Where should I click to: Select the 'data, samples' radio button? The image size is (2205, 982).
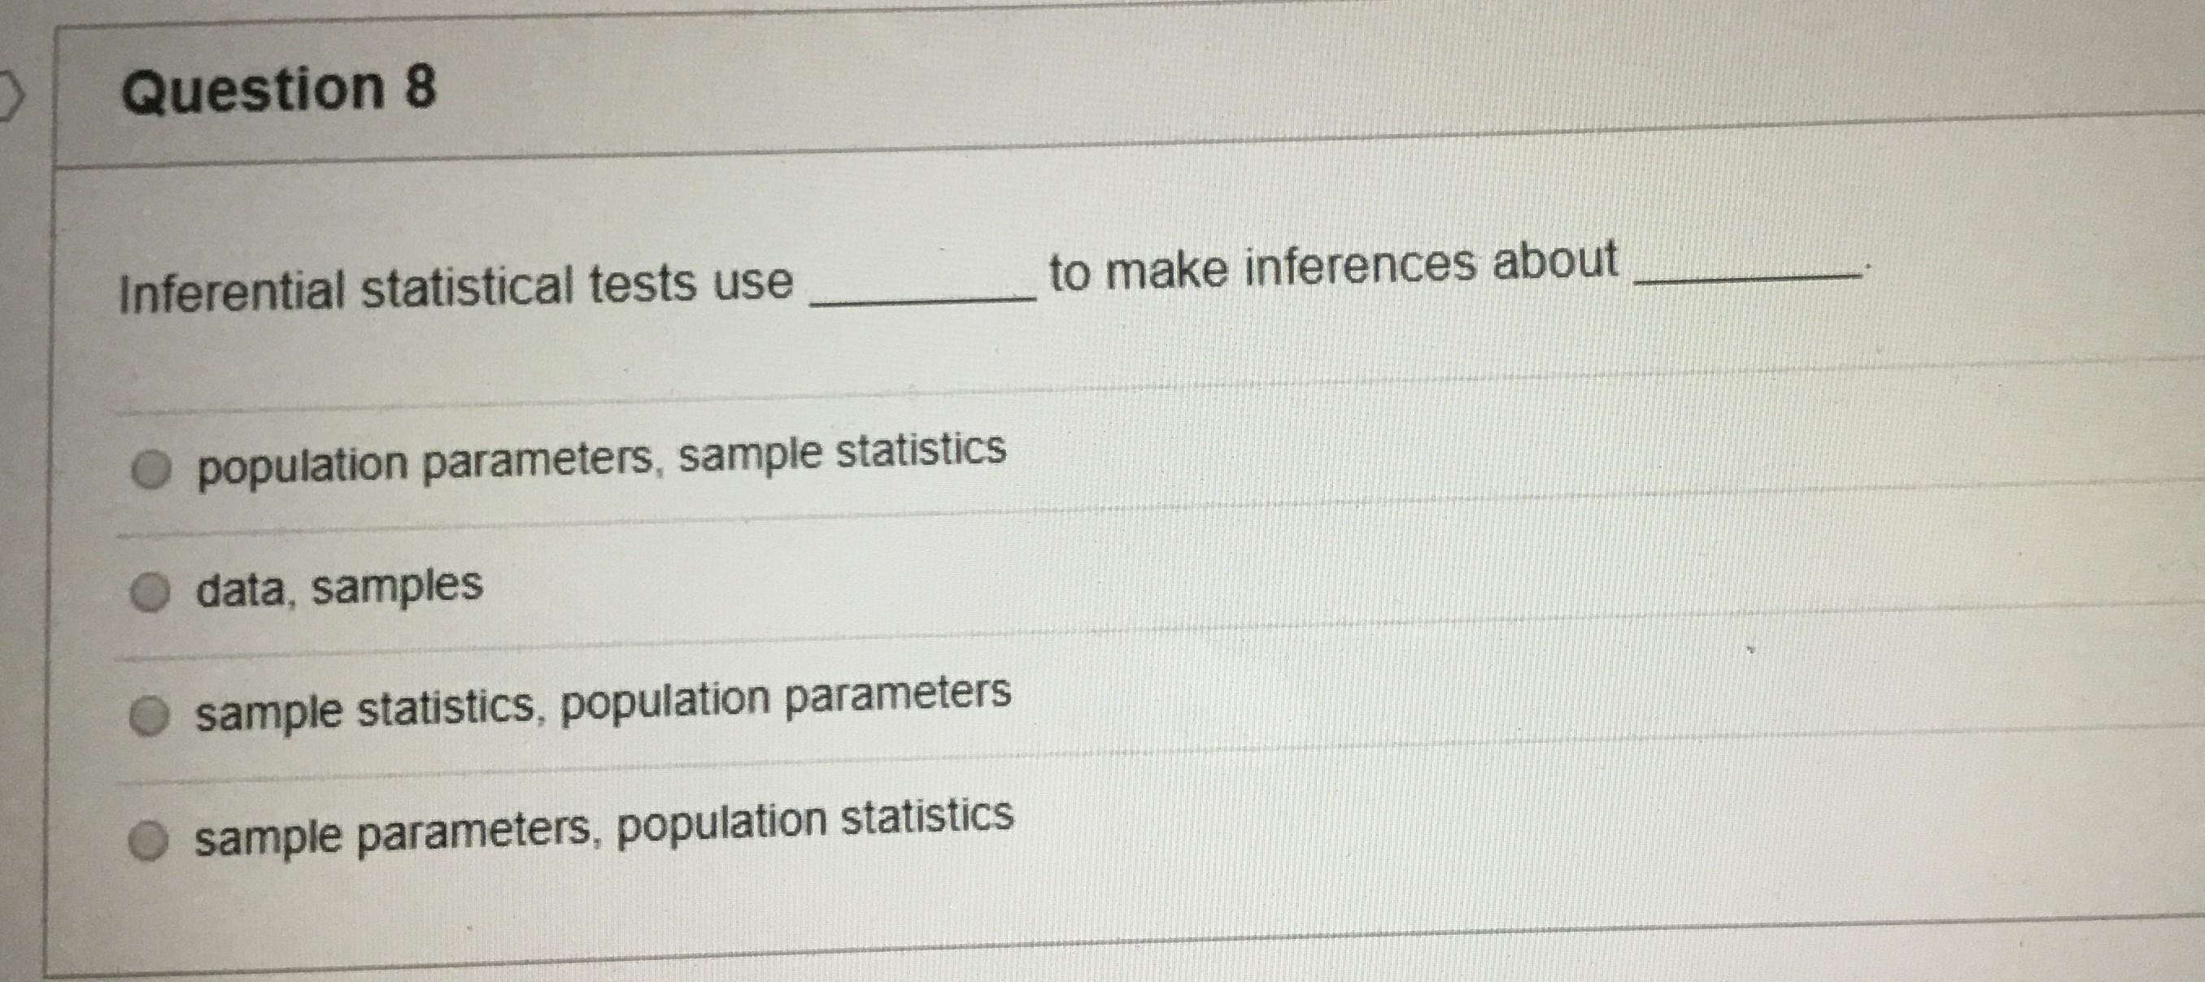coord(150,593)
